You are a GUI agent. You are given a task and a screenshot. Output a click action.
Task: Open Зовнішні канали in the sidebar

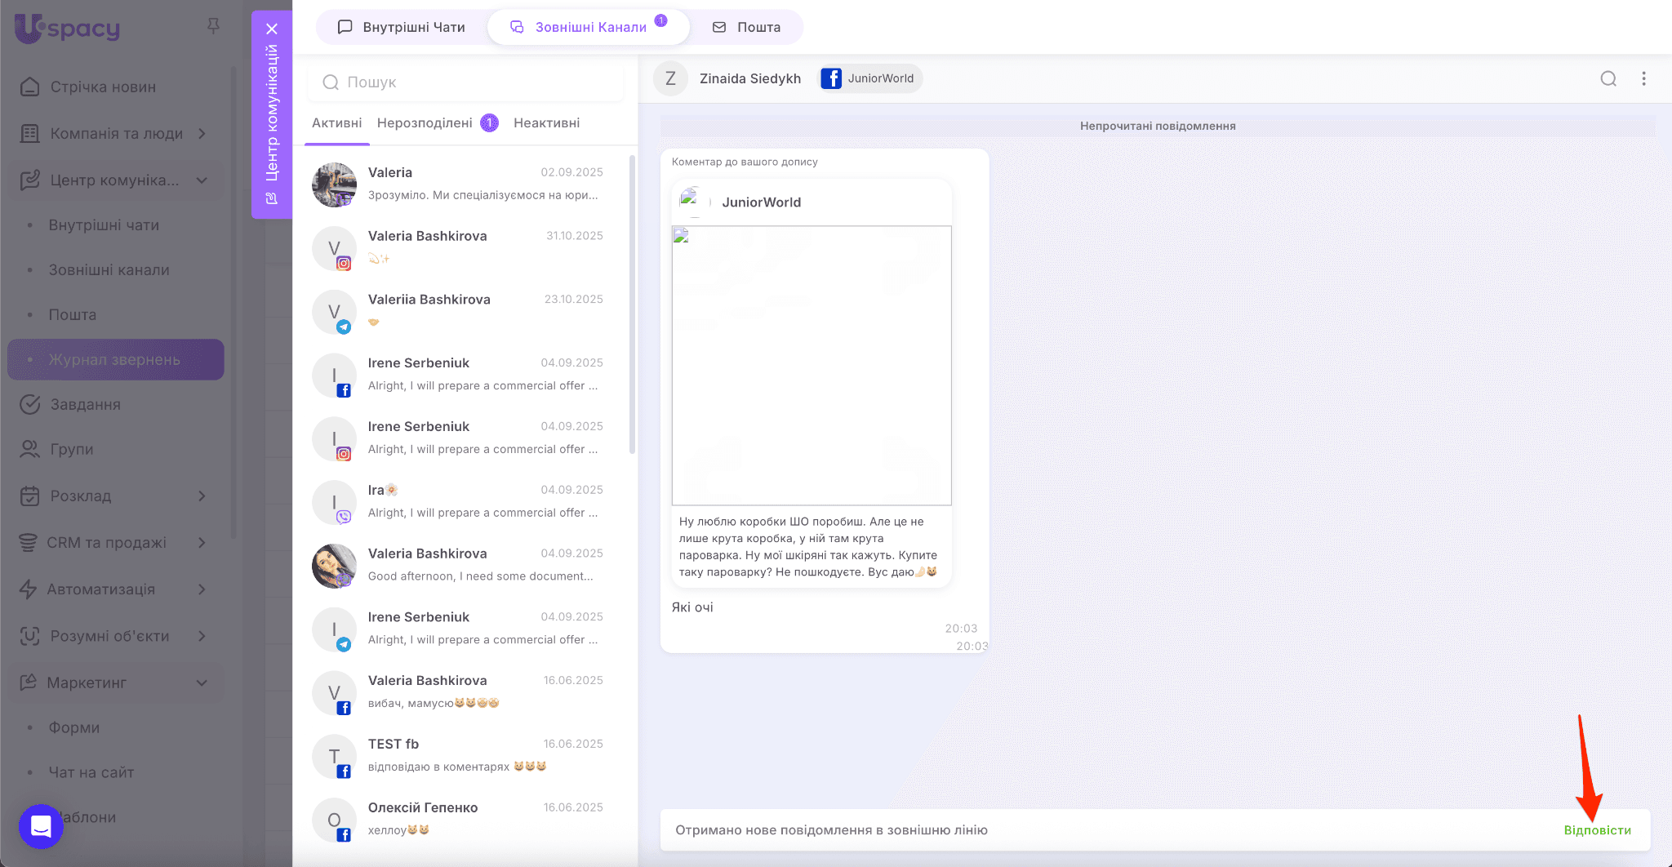click(109, 269)
